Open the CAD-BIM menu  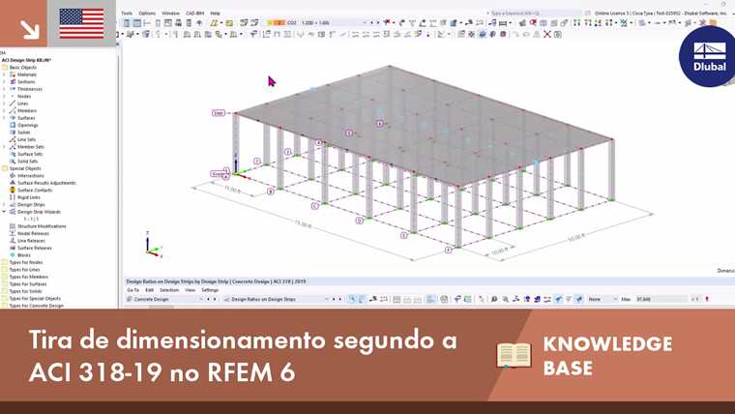pyautogui.click(x=195, y=14)
